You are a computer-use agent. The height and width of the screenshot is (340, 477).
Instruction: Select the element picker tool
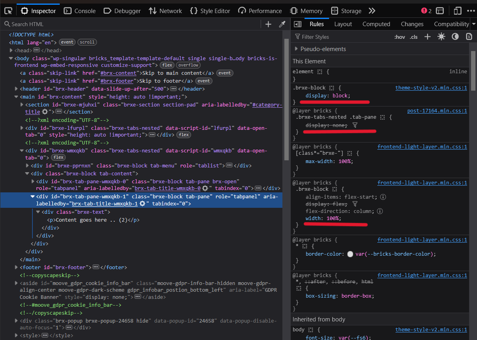point(8,11)
